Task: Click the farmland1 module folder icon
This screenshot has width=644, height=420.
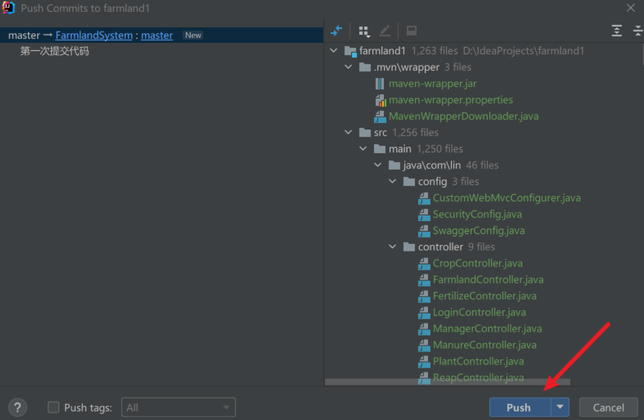Action: click(x=350, y=51)
